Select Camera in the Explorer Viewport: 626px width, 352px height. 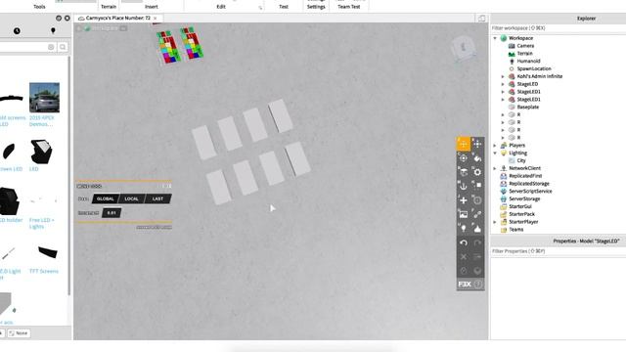tap(525, 46)
